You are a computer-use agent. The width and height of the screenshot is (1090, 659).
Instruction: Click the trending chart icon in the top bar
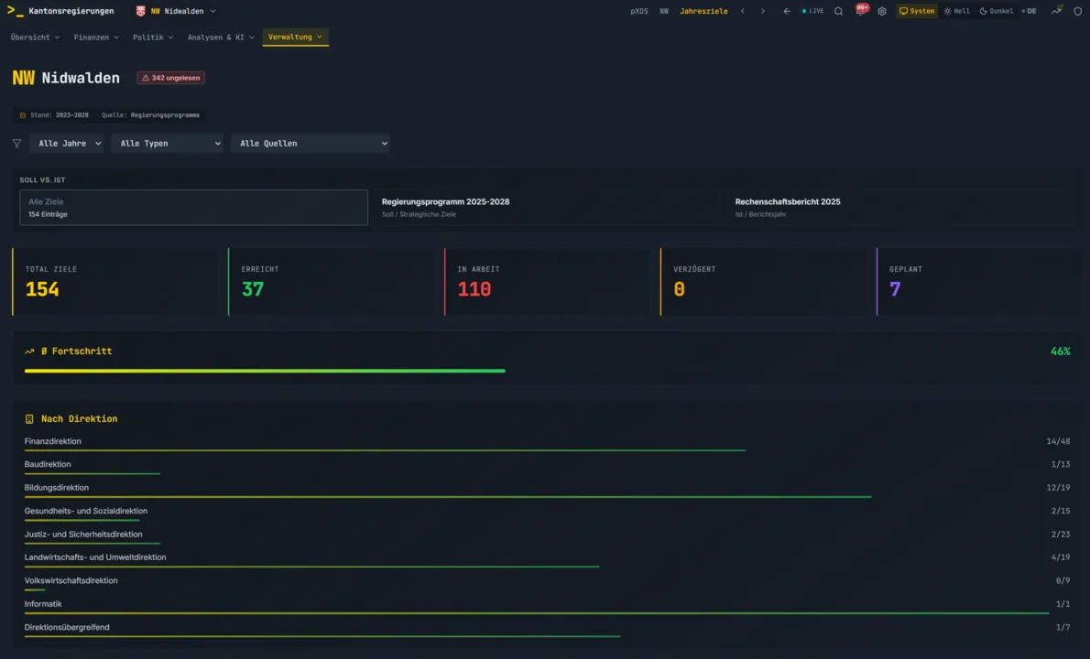(x=1057, y=10)
